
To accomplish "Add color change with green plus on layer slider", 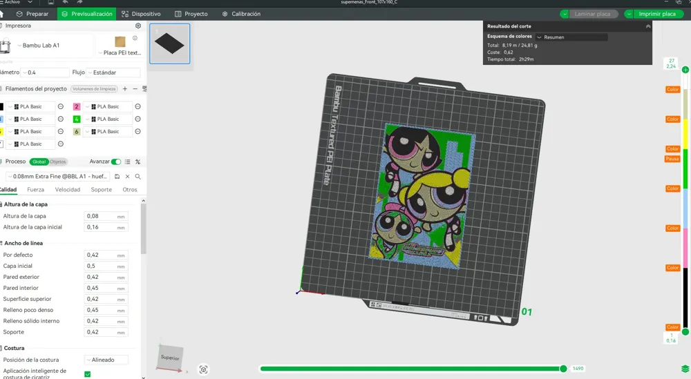I will (685, 70).
